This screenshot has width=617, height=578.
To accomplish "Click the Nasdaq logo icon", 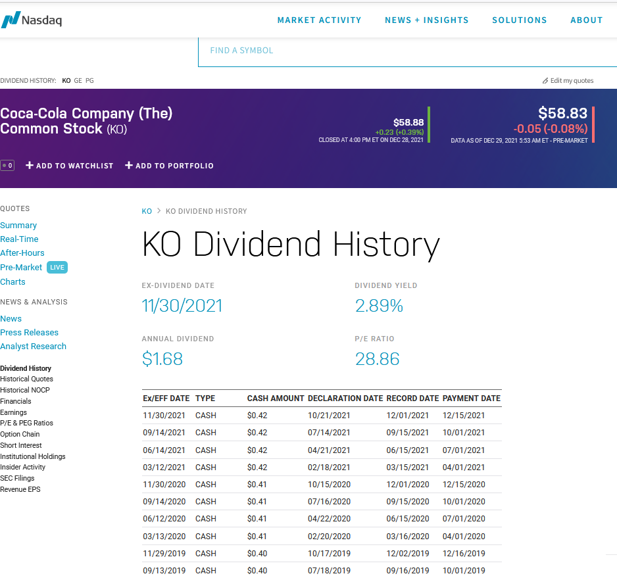I will [x=11, y=20].
